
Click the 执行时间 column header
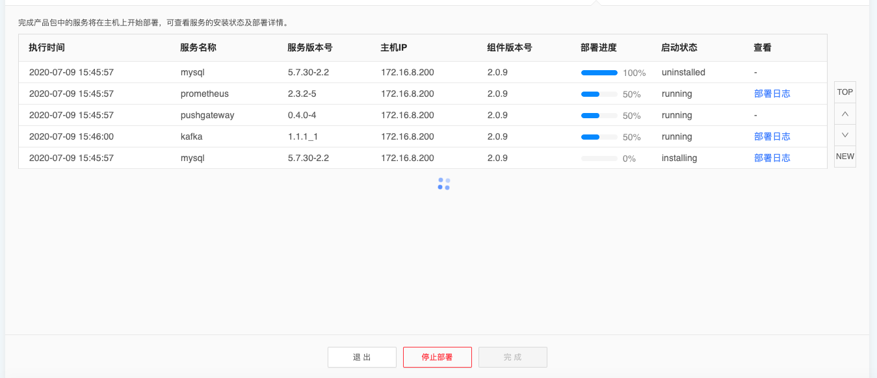[47, 48]
